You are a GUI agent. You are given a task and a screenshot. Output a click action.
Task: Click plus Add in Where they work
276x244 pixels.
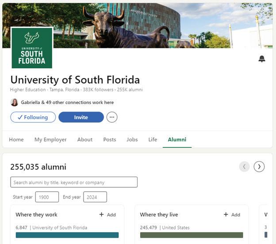(107, 215)
